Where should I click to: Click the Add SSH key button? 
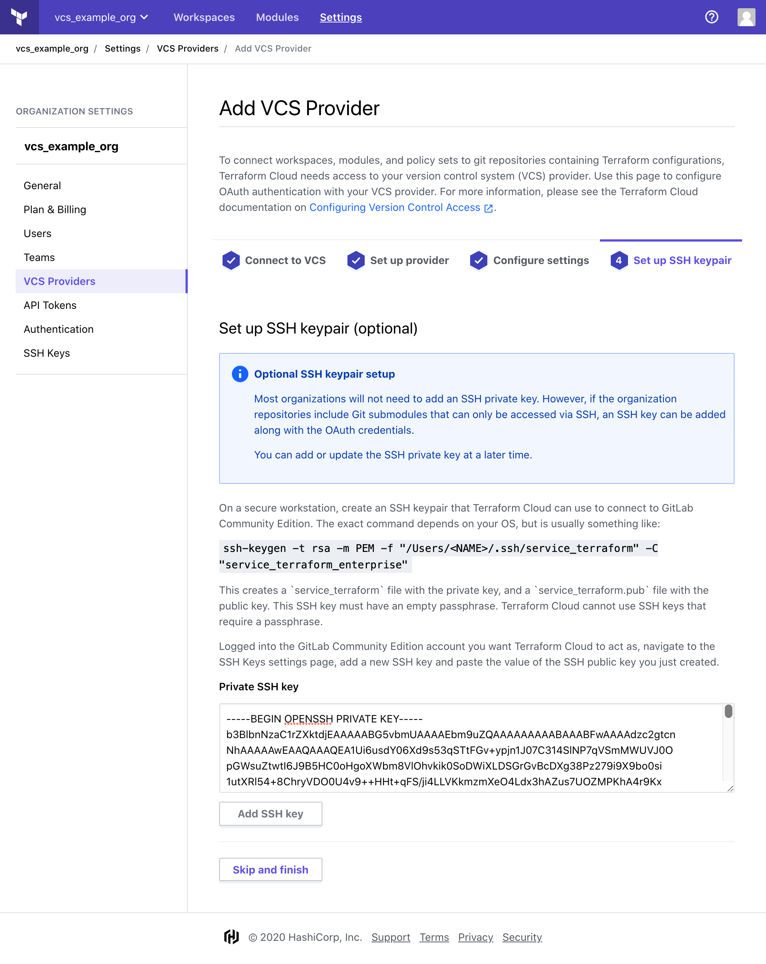(x=271, y=813)
